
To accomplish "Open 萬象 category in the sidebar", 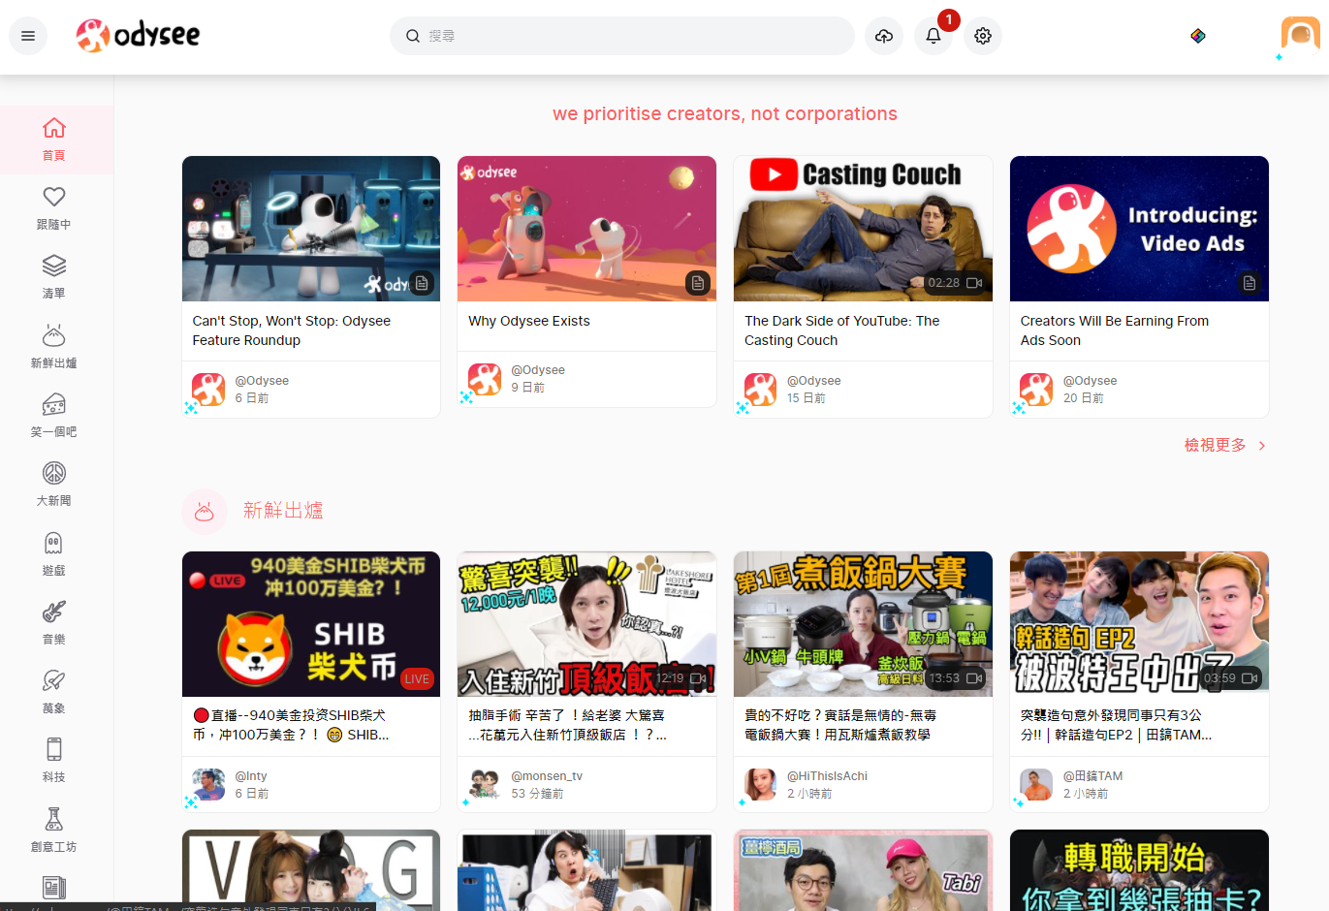I will coord(54,693).
